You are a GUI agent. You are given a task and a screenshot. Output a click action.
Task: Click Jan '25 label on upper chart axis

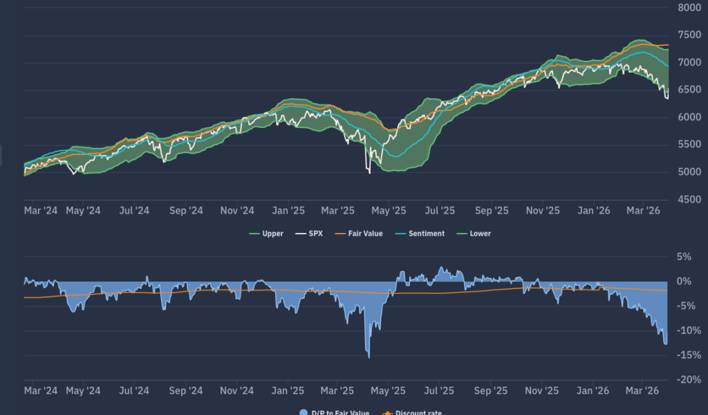click(288, 210)
